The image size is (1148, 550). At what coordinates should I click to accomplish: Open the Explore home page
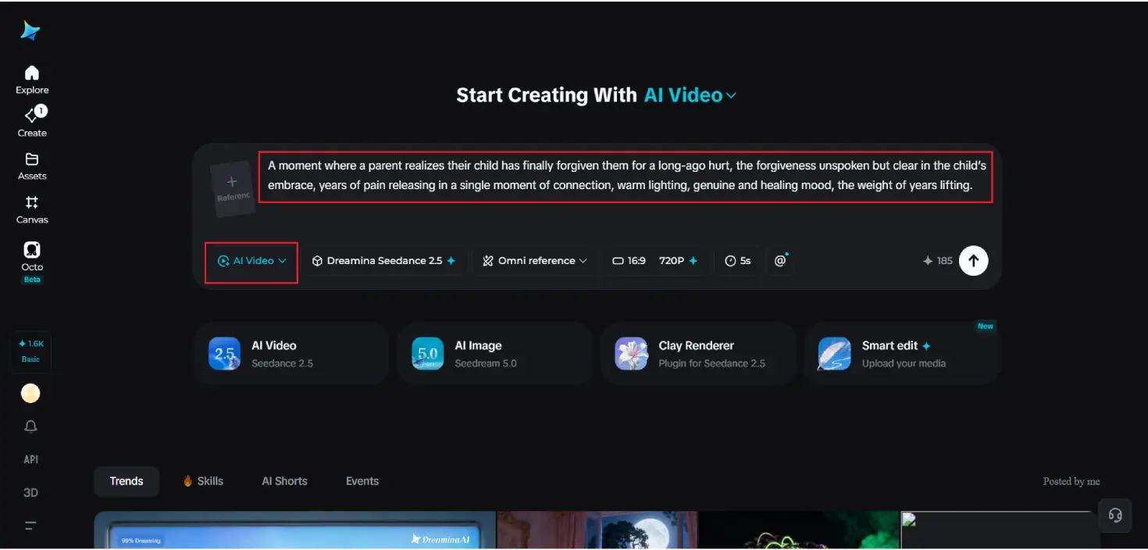point(32,80)
